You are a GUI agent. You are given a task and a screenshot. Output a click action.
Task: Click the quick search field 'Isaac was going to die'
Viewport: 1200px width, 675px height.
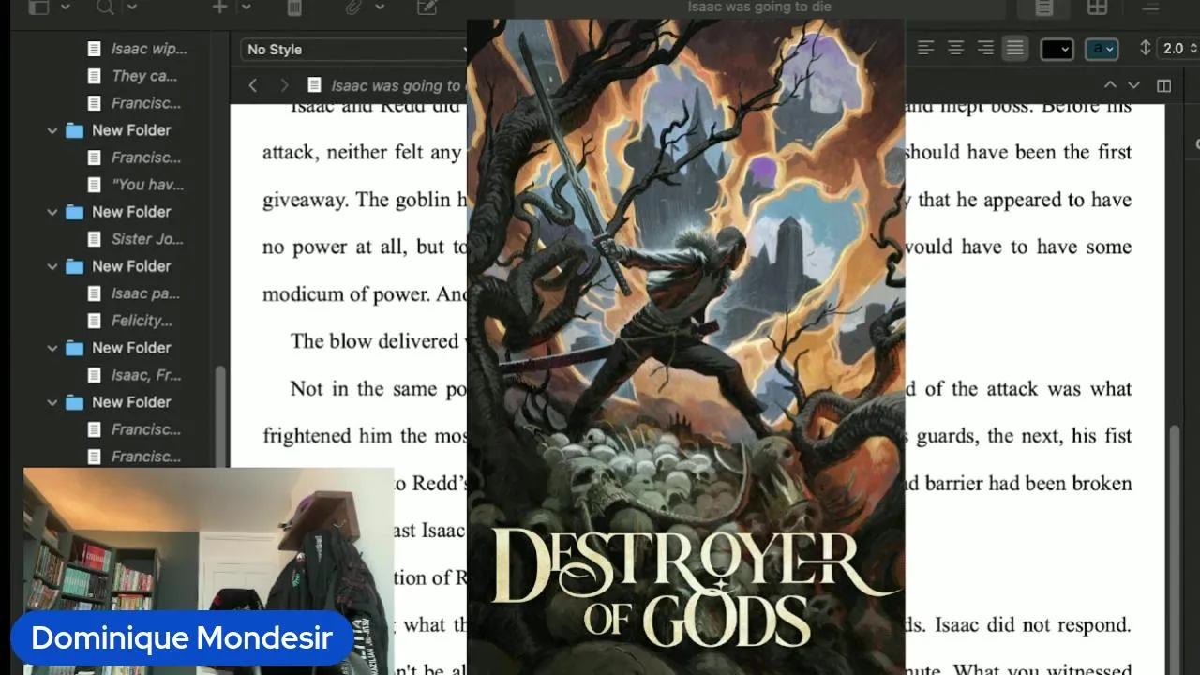759,7
